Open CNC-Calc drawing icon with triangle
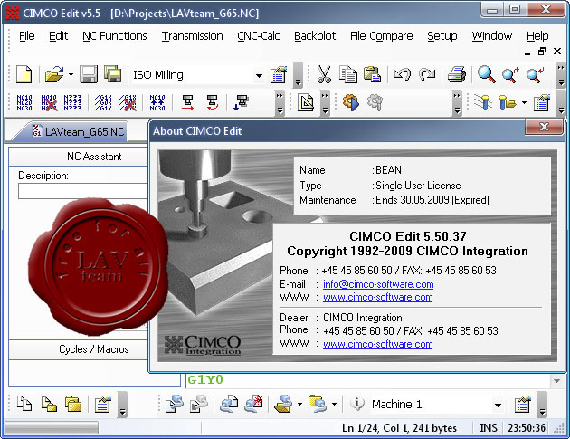Viewport: 570px width, 439px height. click(x=306, y=102)
